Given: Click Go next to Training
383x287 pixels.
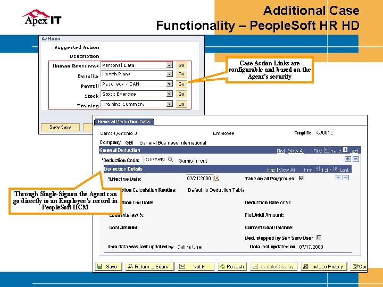Looking at the screenshot, I should pyautogui.click(x=181, y=104).
